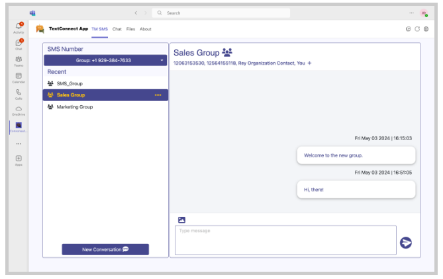Image resolution: width=443 pixels, height=279 pixels.
Task: Click the Sales Group header people icon
Action: 227,52
